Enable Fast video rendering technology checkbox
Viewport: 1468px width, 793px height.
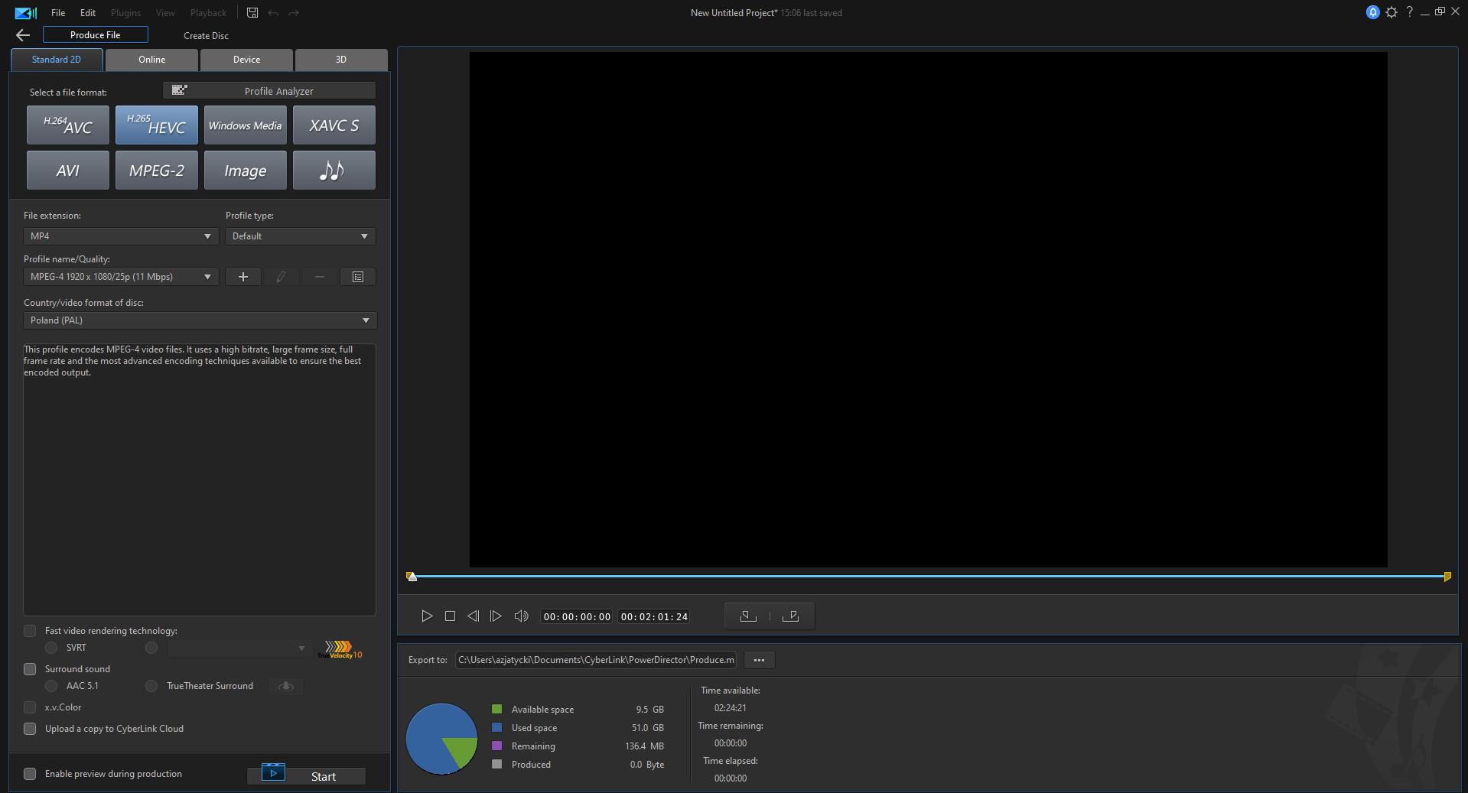pyautogui.click(x=30, y=631)
